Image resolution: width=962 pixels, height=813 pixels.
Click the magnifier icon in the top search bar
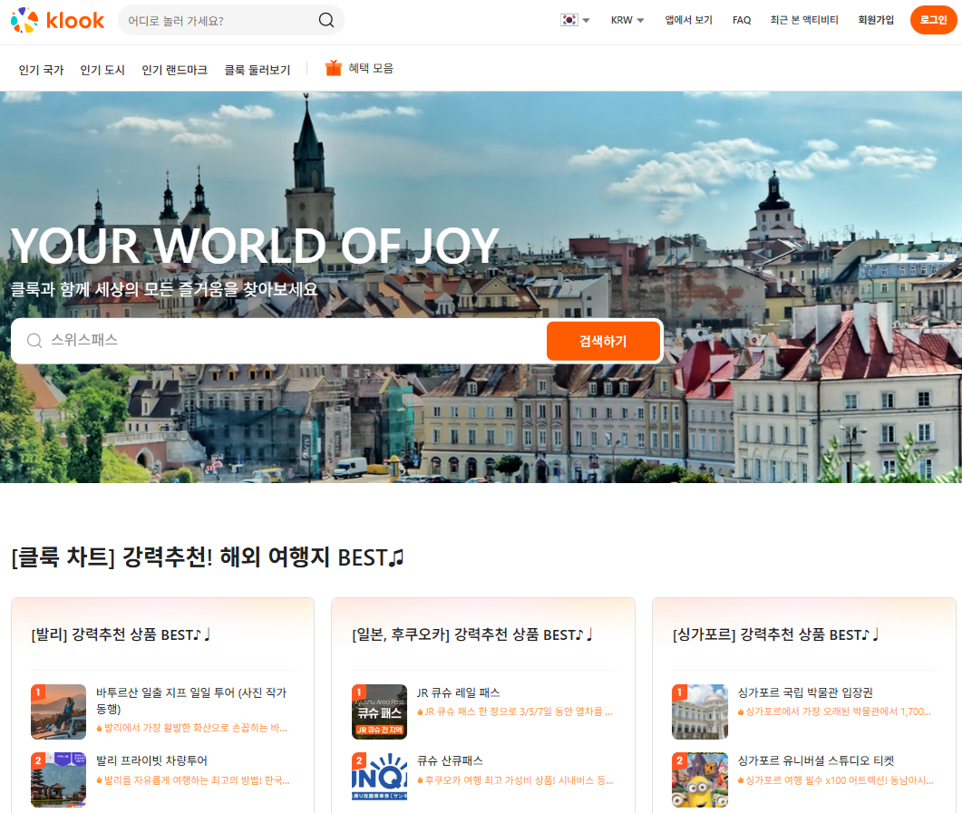pyautogui.click(x=325, y=19)
